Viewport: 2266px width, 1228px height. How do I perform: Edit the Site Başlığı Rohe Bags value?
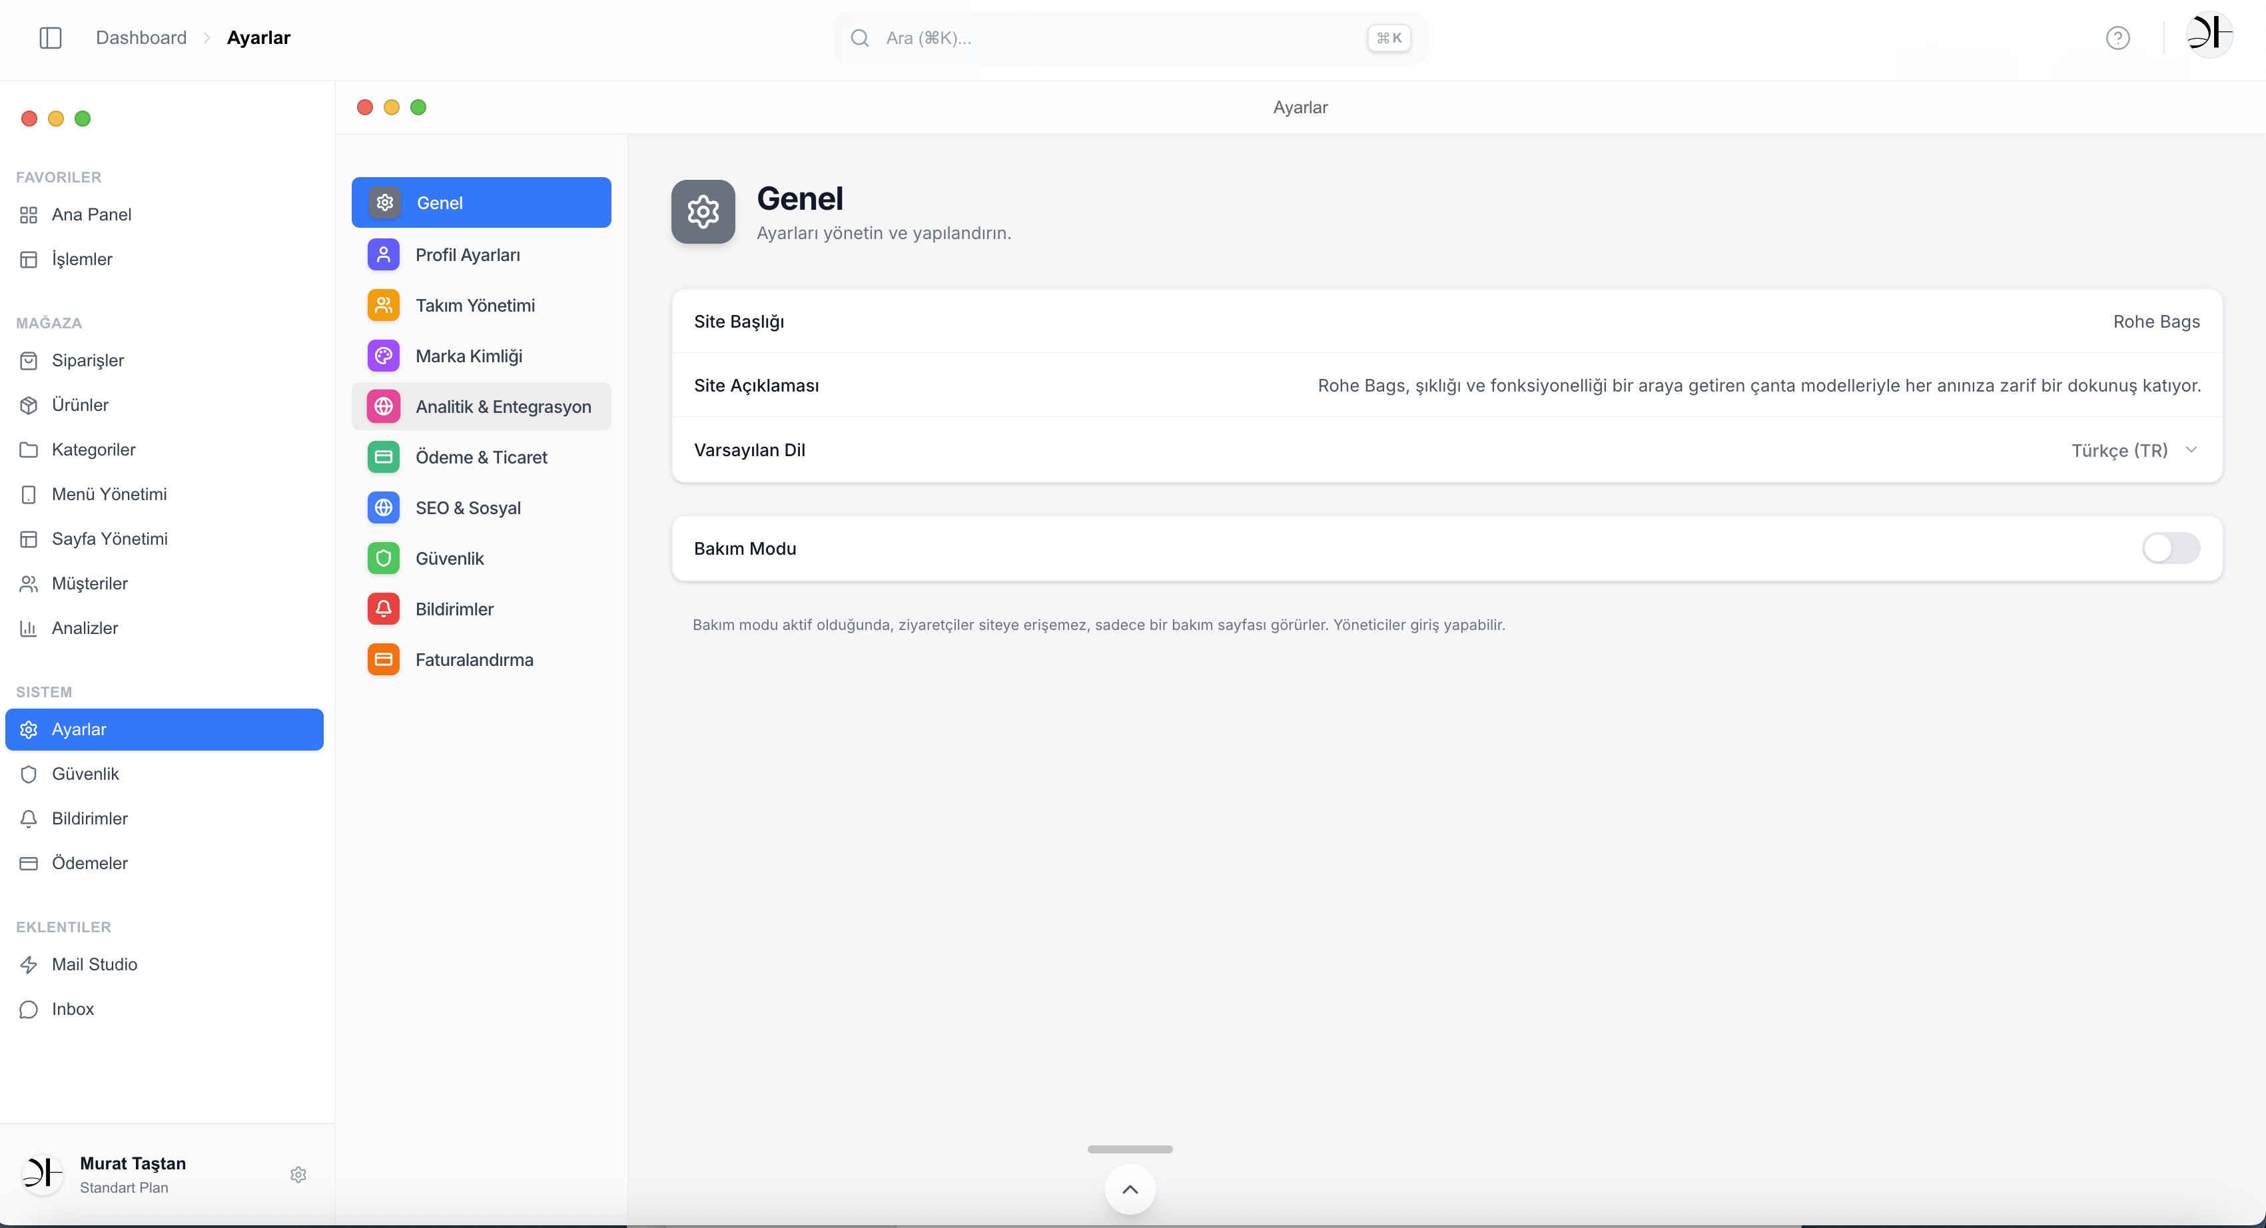coord(2156,322)
